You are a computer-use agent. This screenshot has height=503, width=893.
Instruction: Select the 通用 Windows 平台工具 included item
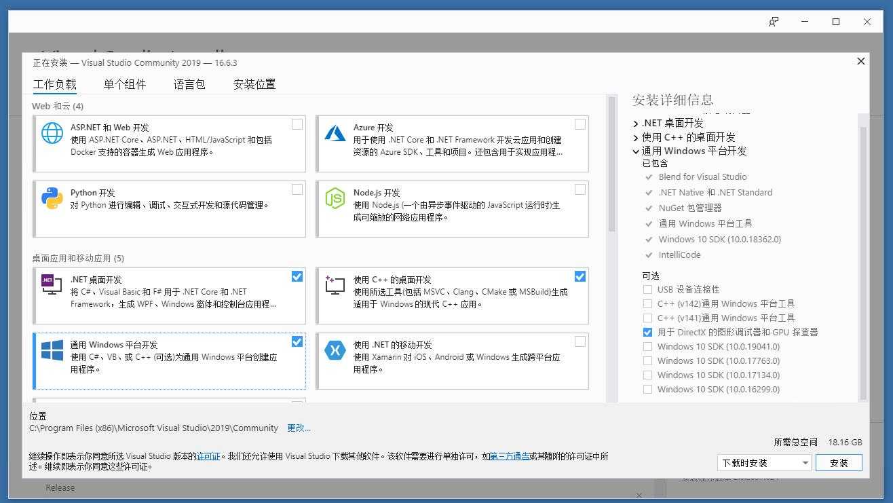[705, 223]
